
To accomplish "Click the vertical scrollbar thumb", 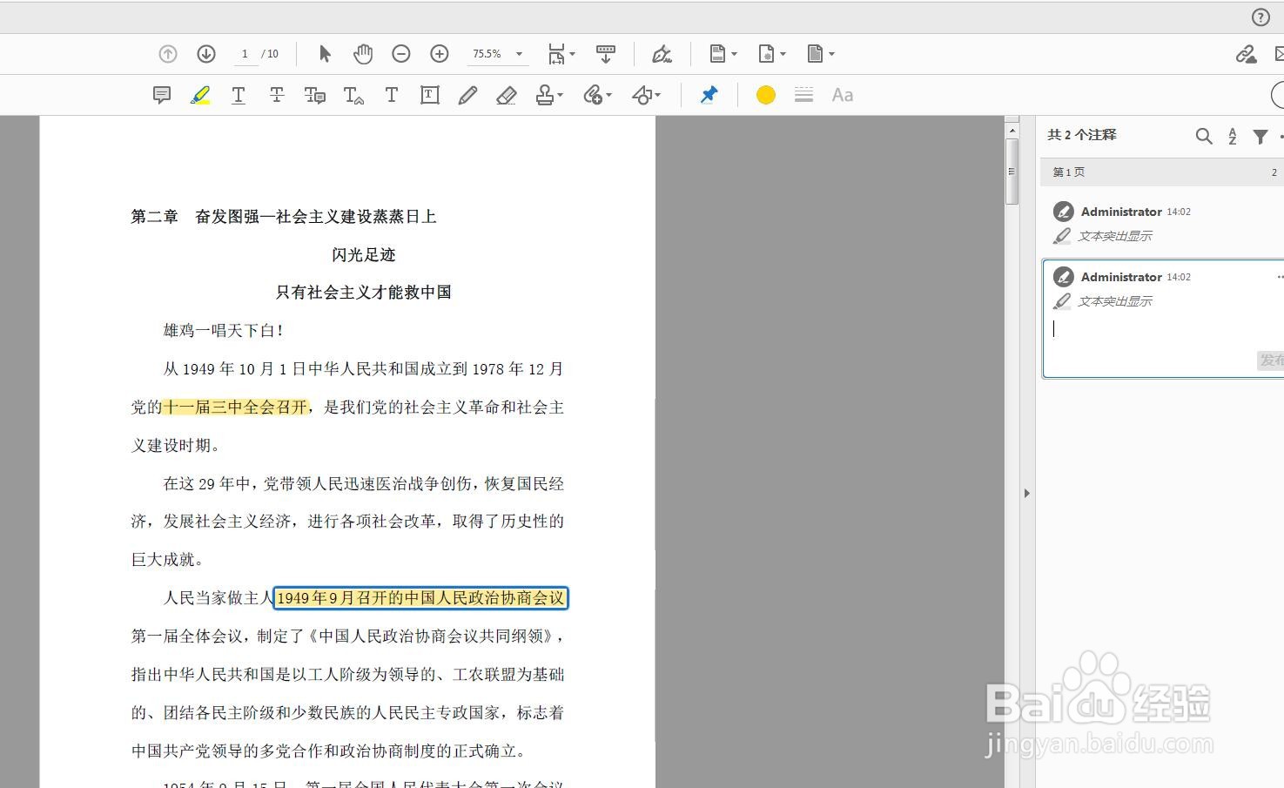I will [1012, 171].
